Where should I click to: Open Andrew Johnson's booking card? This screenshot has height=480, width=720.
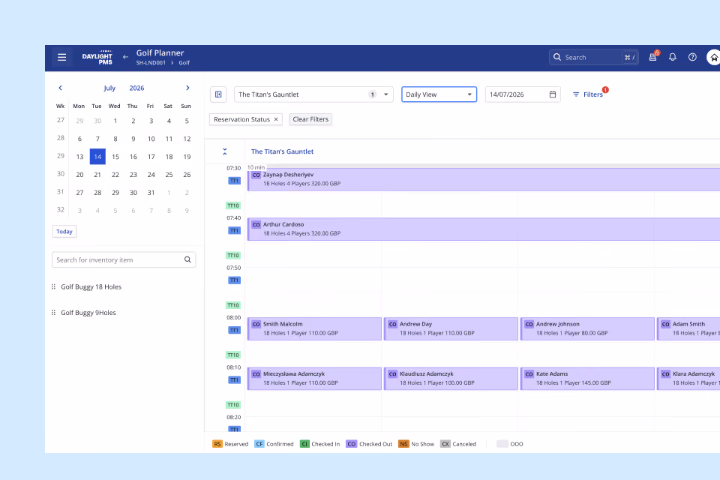(587, 328)
